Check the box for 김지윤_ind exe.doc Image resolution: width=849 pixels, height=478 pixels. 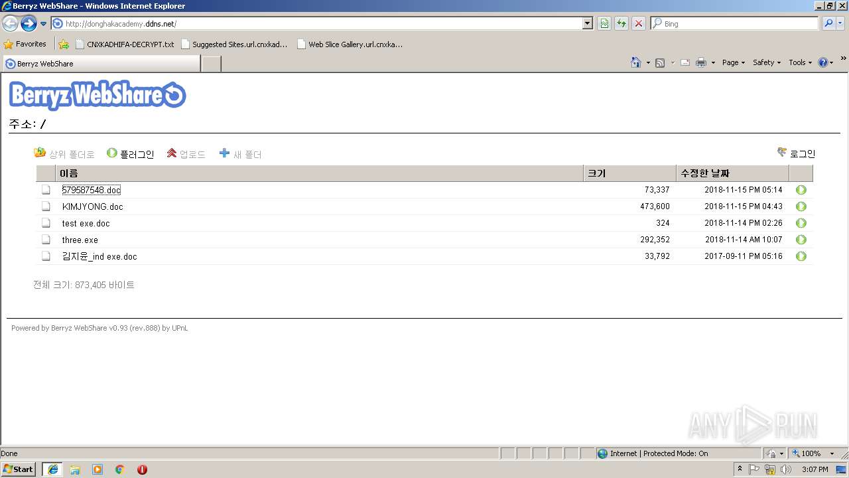coord(46,256)
